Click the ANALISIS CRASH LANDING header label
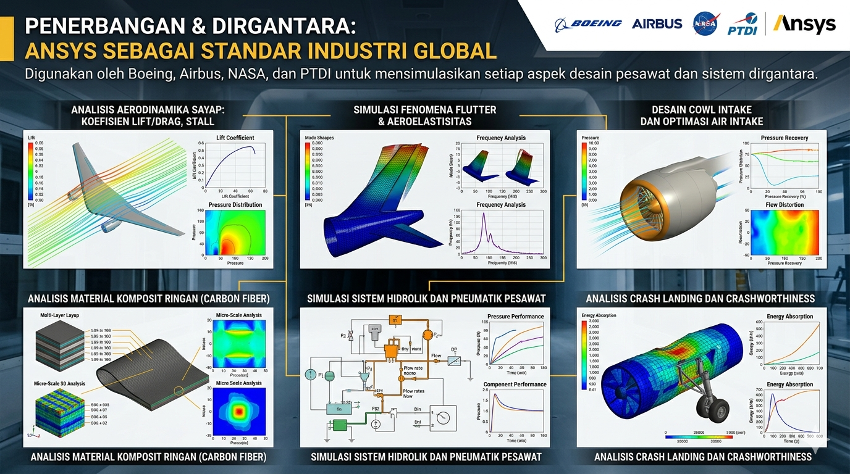850x474 pixels. tap(700, 298)
